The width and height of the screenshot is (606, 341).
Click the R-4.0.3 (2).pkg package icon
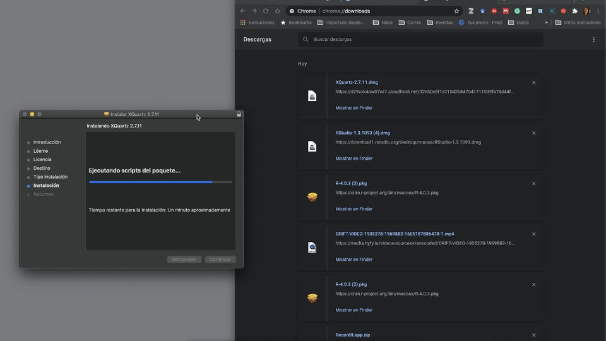pyautogui.click(x=312, y=298)
